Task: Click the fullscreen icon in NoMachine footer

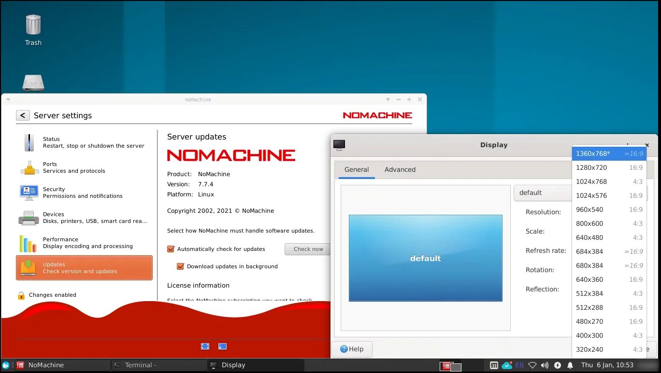Action: [x=205, y=346]
